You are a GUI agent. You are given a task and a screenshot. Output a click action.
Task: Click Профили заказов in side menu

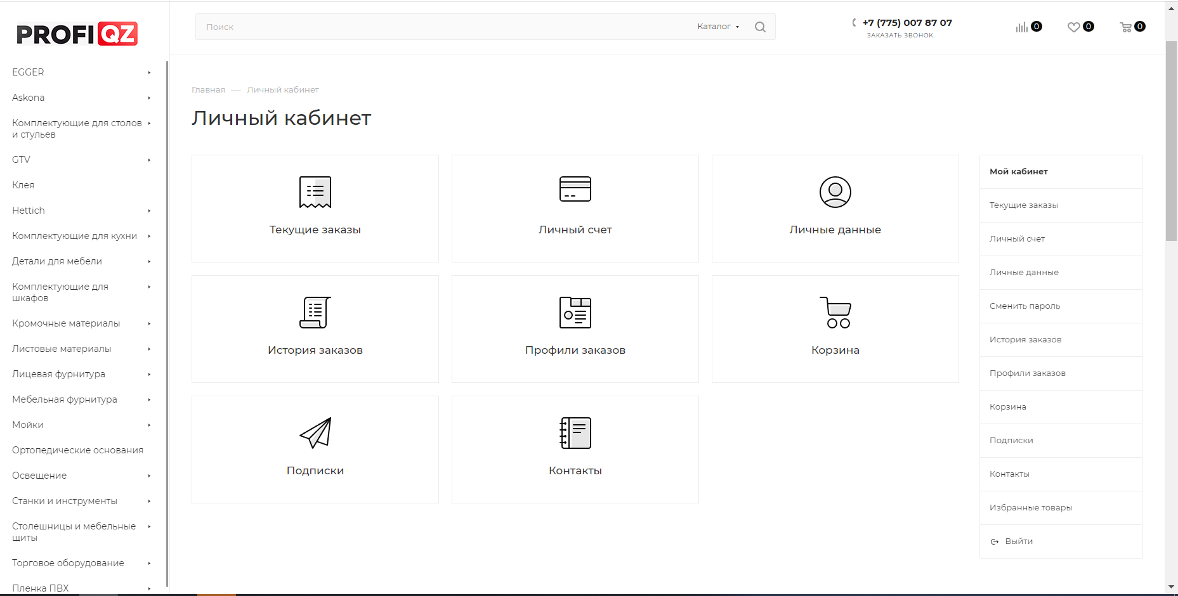click(x=1061, y=373)
